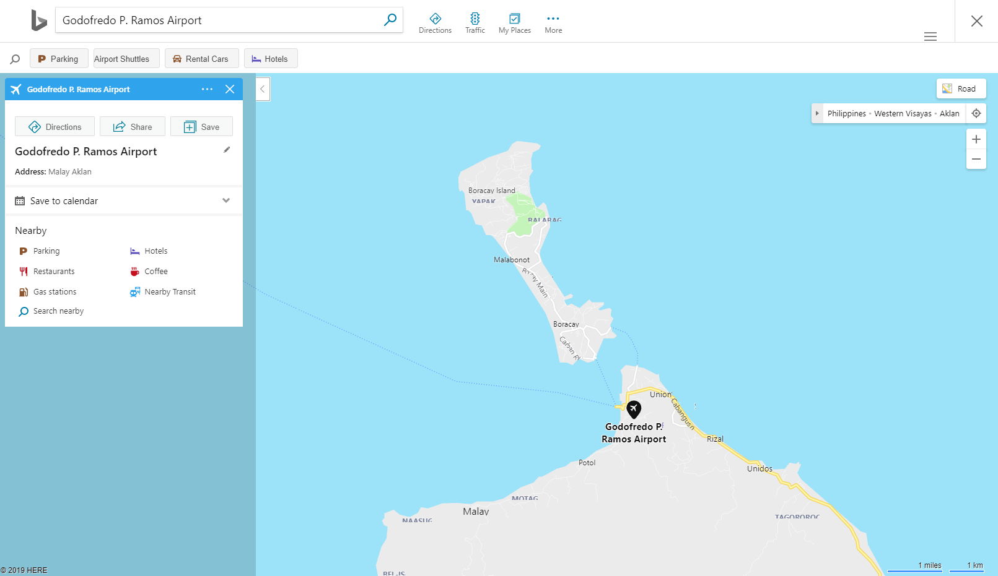
Task: Open Directions from the top toolbar
Action: point(435,23)
